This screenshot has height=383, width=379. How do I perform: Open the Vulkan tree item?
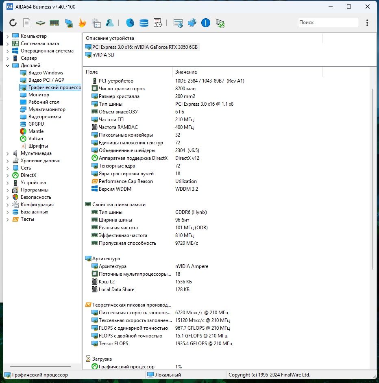(x=32, y=139)
